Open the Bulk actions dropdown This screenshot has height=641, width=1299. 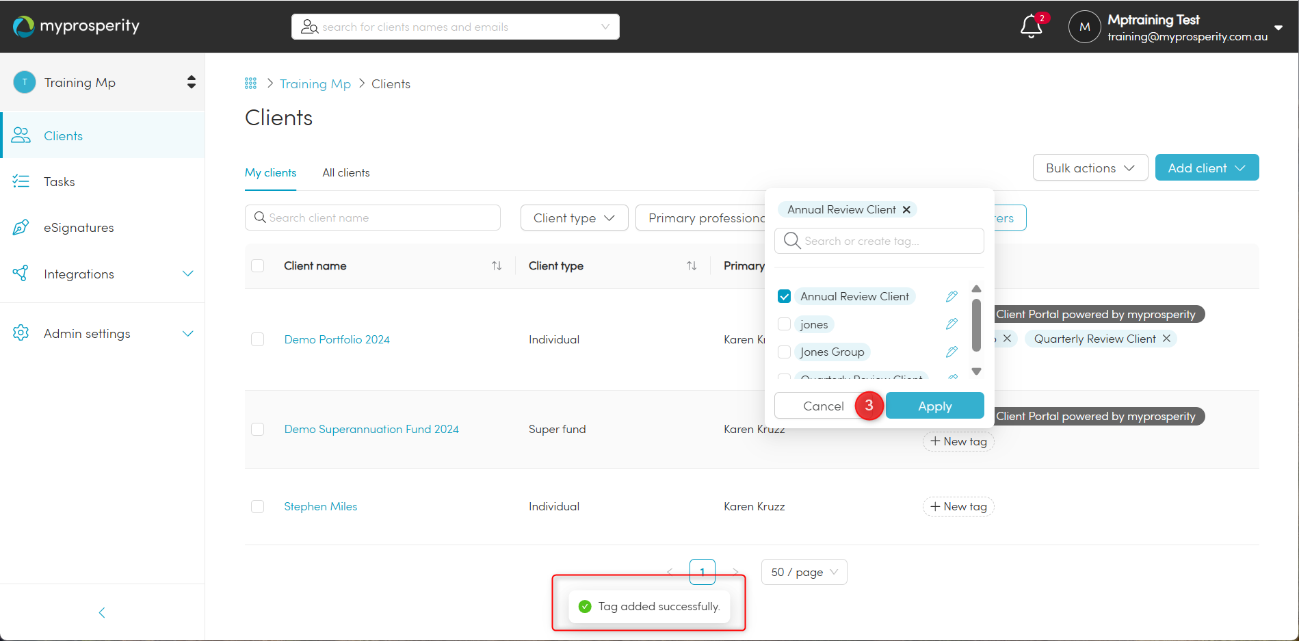click(1090, 168)
